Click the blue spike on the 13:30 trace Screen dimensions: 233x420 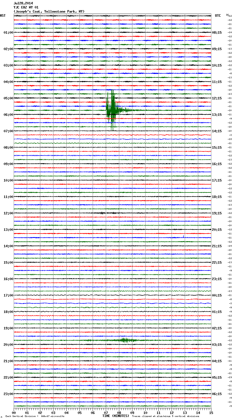[183, 236]
